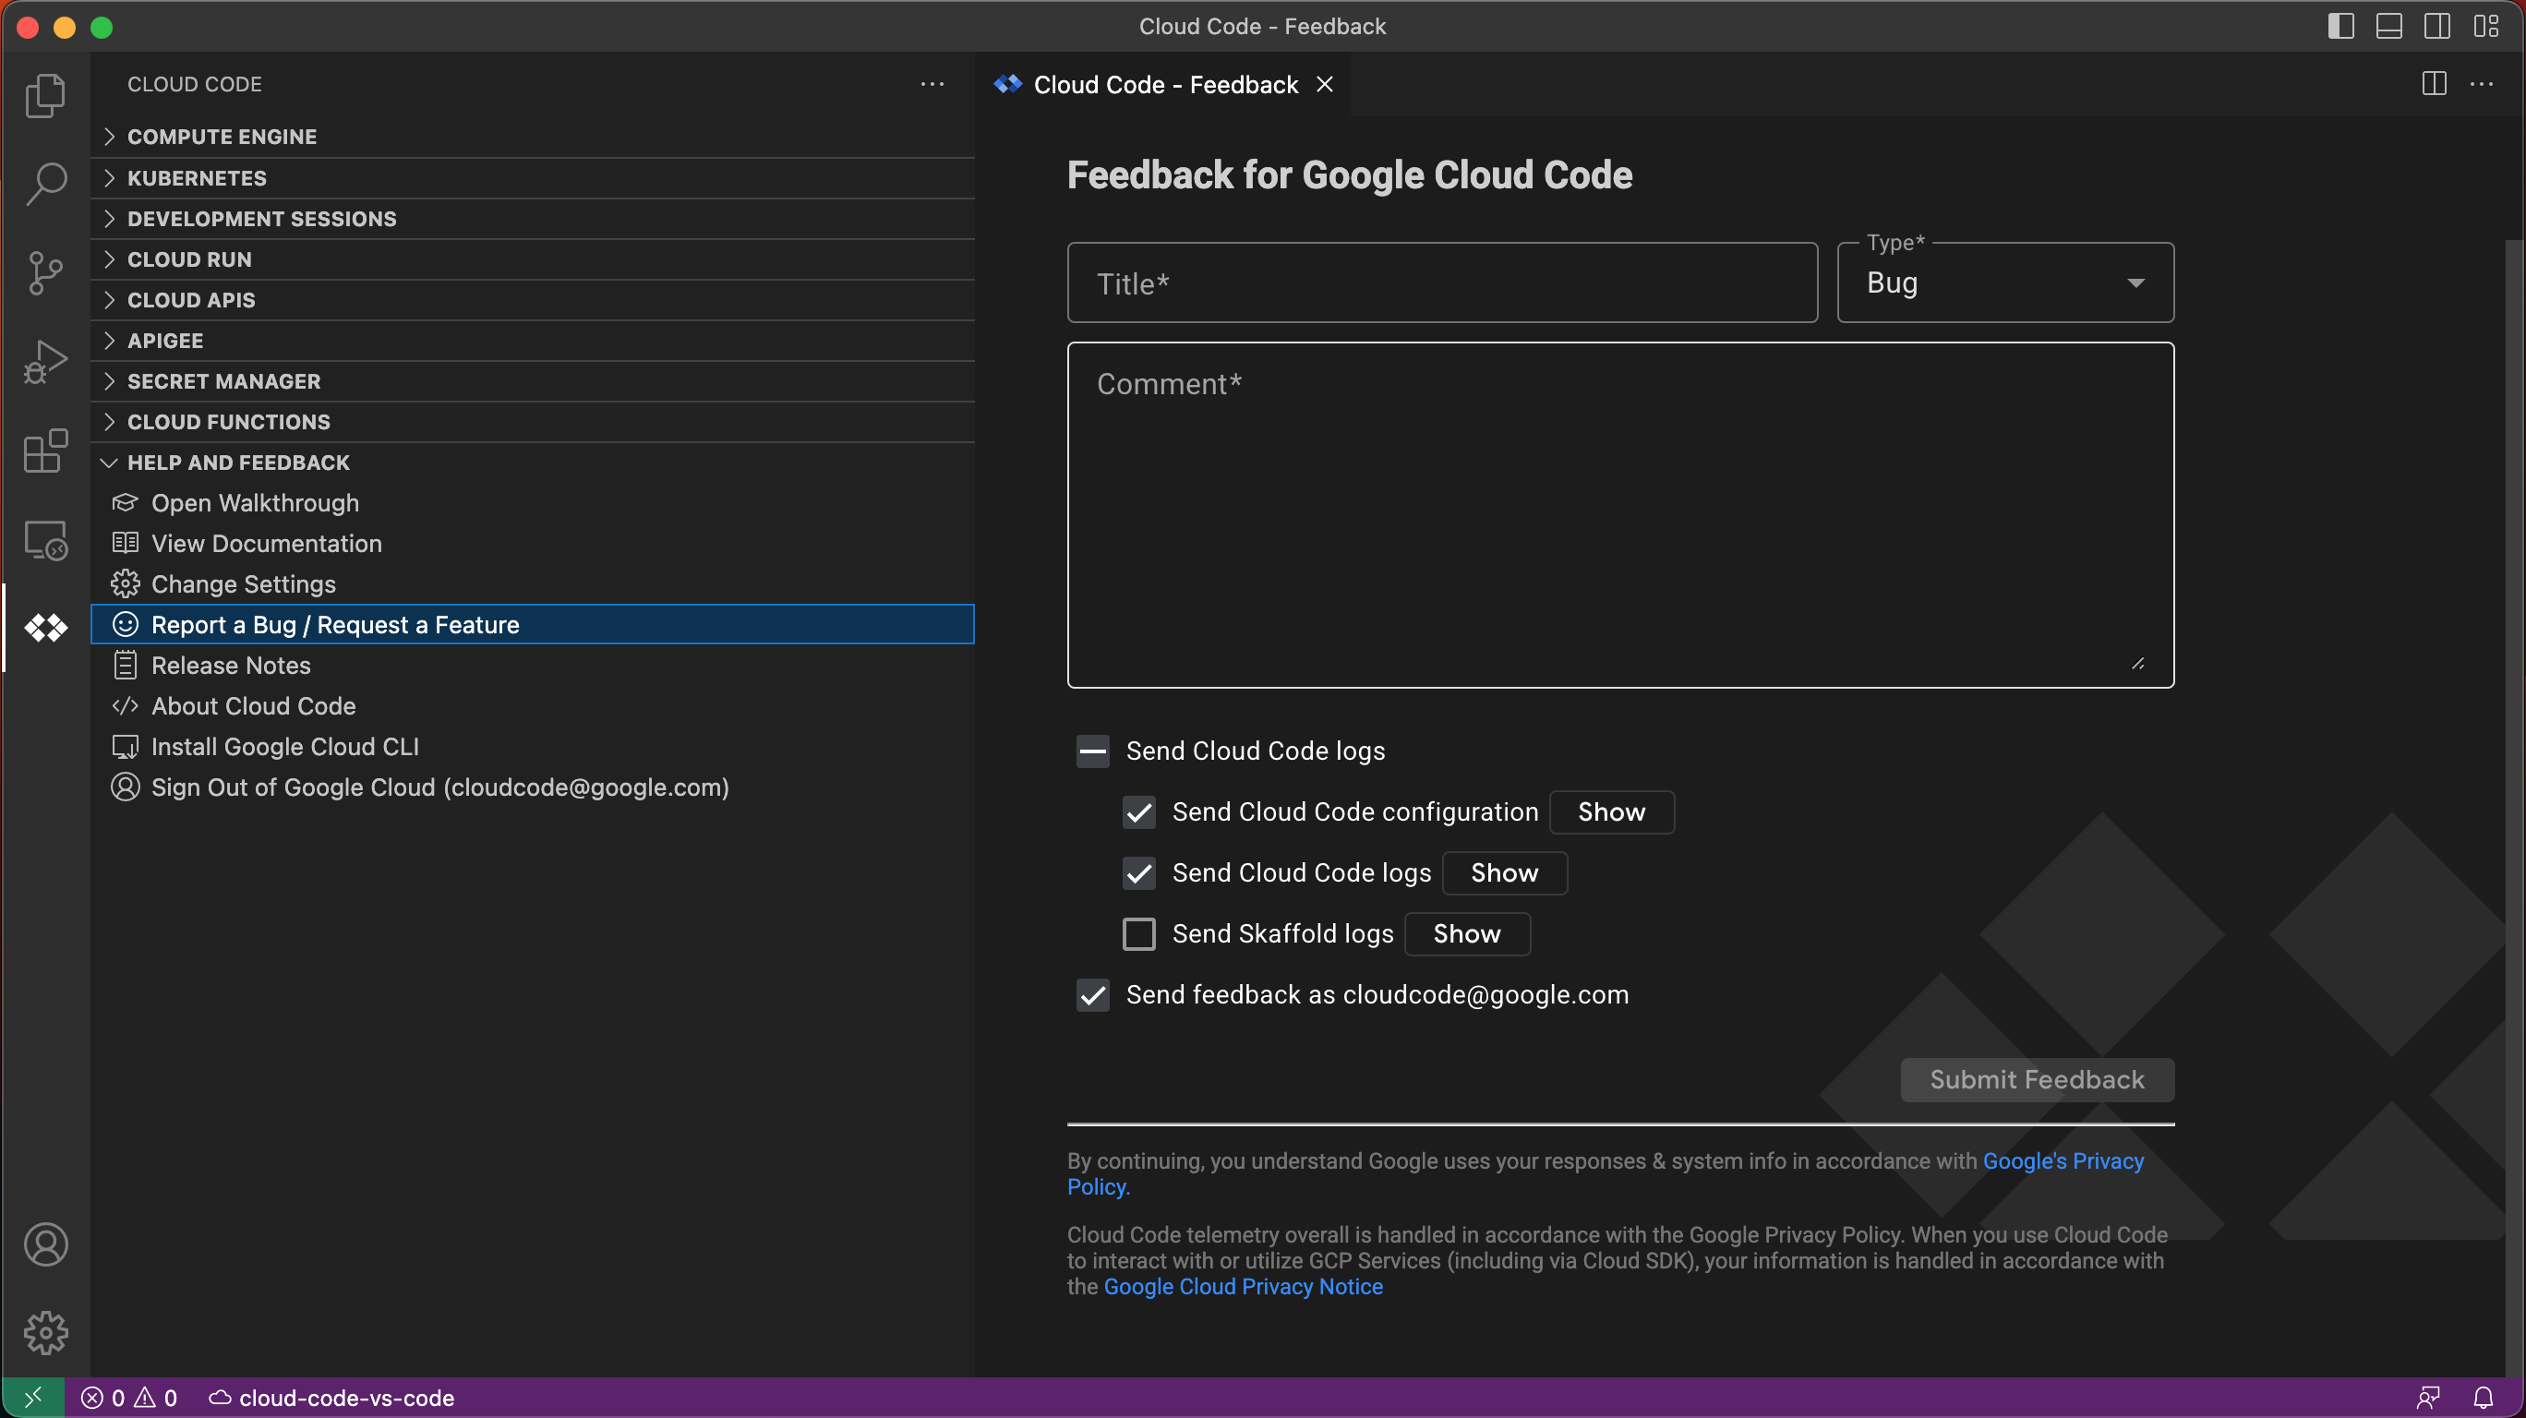Toggle secondary side bar layout icon
This screenshot has height=1418, width=2526.
pos(2436,27)
